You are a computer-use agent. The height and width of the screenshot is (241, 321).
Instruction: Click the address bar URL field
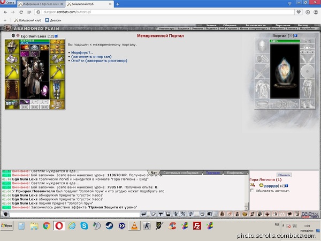164,12
